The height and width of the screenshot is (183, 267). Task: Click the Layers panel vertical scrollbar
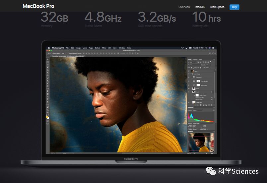click(215, 85)
